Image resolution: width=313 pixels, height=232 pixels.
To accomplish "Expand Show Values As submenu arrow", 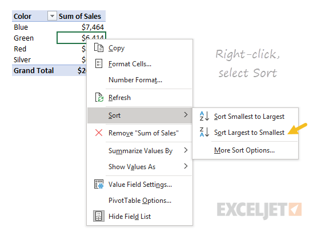I will [186, 166].
